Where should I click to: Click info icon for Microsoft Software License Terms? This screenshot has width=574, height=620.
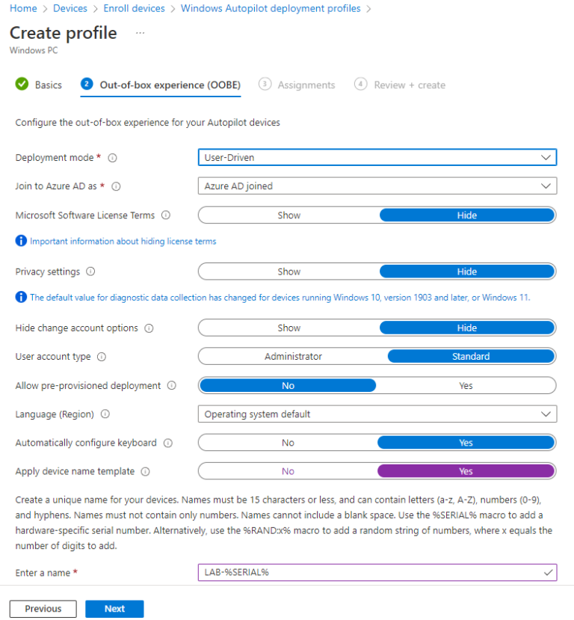(x=166, y=215)
